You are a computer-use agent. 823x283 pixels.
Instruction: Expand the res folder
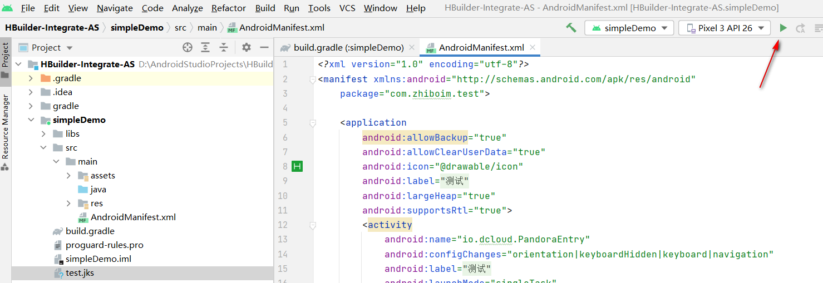[x=68, y=203]
